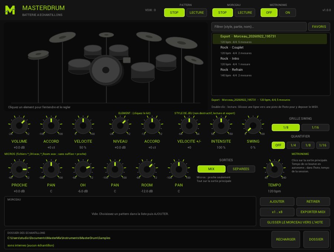The height and width of the screenshot is (252, 334).
Task: Click the large left crash cymbal
Action: [62, 37]
